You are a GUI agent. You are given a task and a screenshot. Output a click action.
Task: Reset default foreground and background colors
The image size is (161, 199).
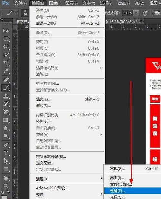click(x=3, y=192)
